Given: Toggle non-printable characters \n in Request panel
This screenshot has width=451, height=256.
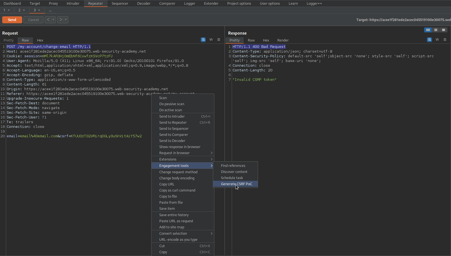Looking at the screenshot, I should click(211, 40).
